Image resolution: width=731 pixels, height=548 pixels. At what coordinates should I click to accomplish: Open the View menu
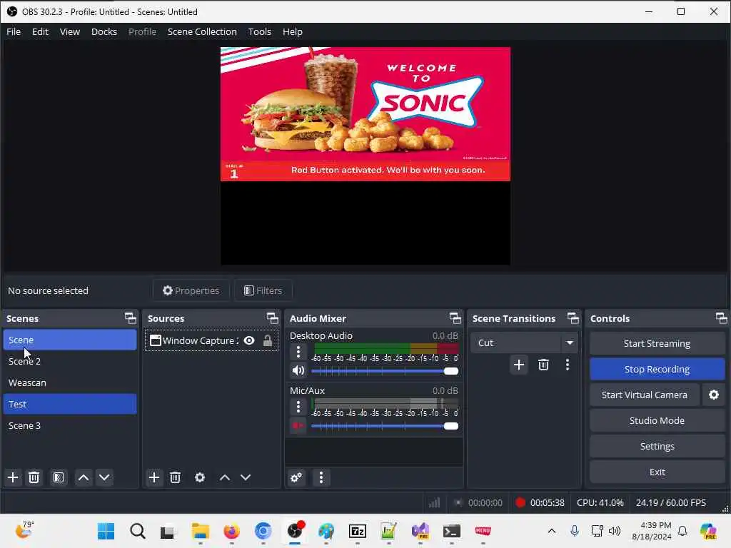pos(70,31)
